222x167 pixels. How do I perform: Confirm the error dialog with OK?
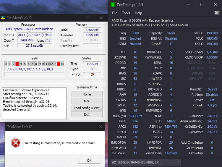[89, 160]
